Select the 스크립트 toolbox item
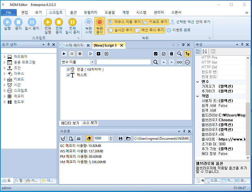The width and height of the screenshot is (252, 192). click(x=21, y=90)
